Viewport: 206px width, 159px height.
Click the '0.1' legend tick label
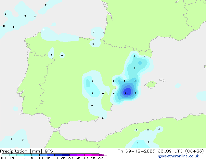coord(4,158)
